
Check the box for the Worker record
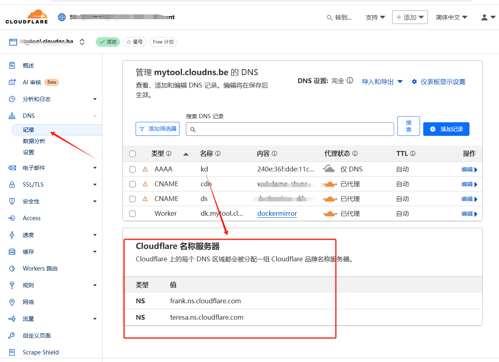click(x=132, y=214)
